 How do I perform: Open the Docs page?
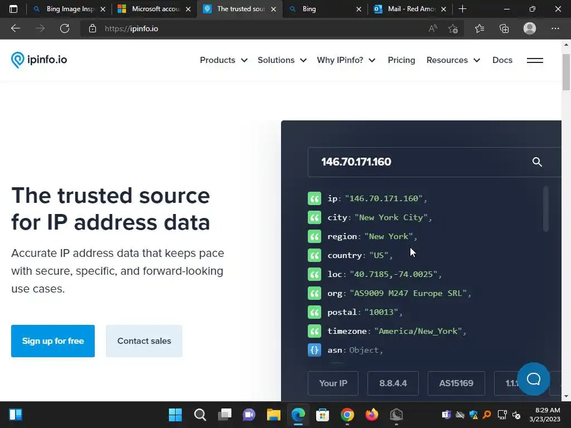(502, 60)
